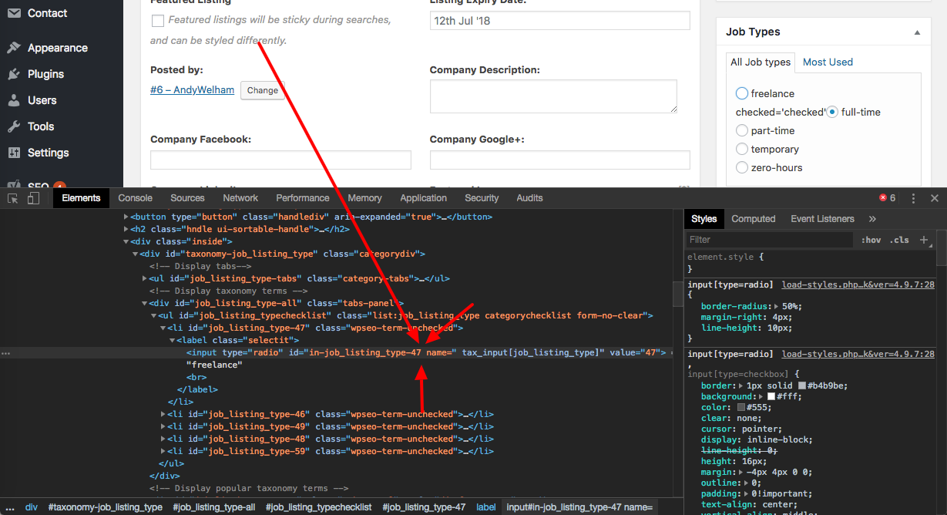Check the Featured Listing checkbox

[158, 21]
